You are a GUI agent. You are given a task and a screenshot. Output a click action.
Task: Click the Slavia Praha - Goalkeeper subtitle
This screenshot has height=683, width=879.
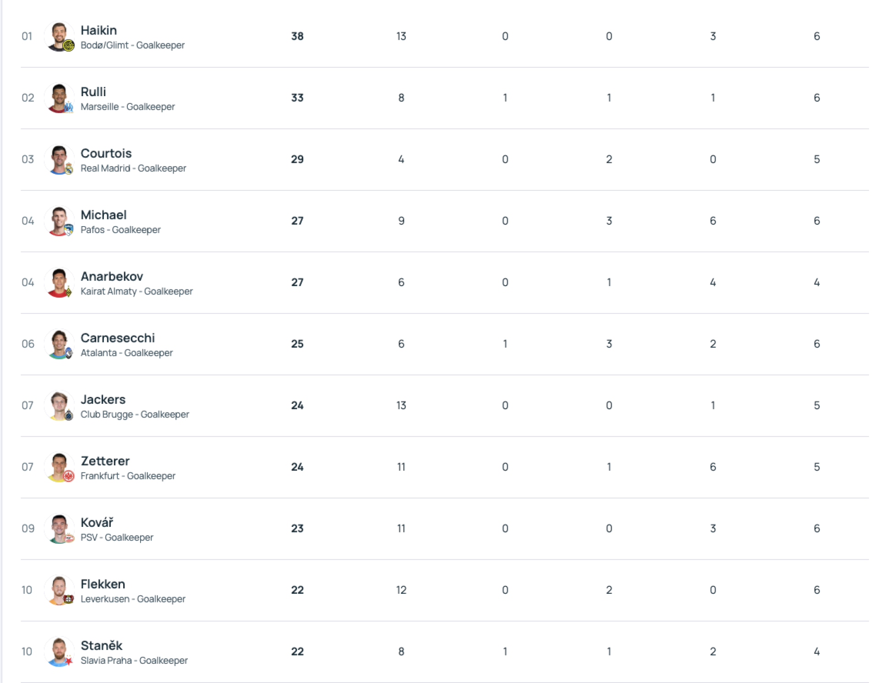coord(134,661)
